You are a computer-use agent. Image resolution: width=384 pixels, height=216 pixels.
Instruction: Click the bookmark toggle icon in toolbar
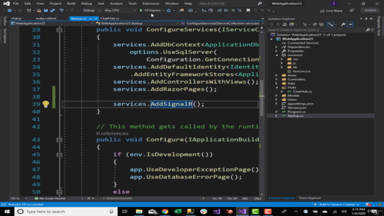pos(248,10)
